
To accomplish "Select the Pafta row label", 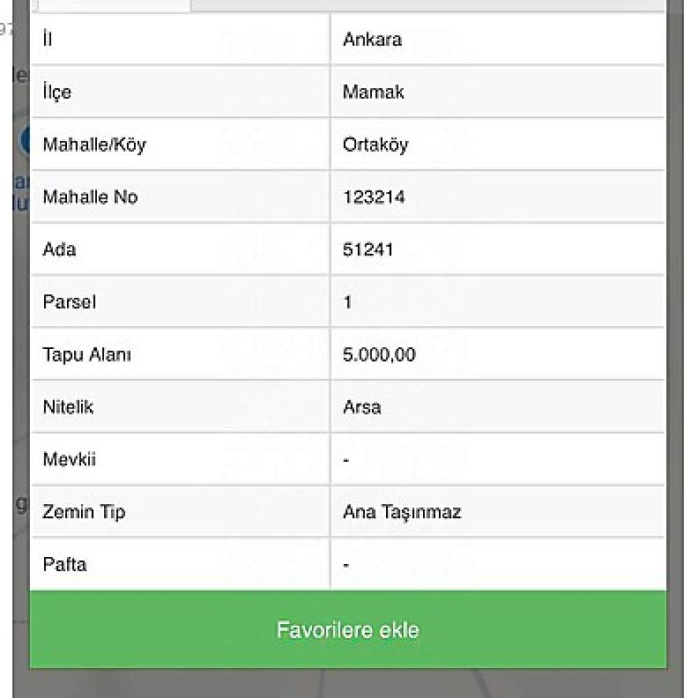I will 65,564.
